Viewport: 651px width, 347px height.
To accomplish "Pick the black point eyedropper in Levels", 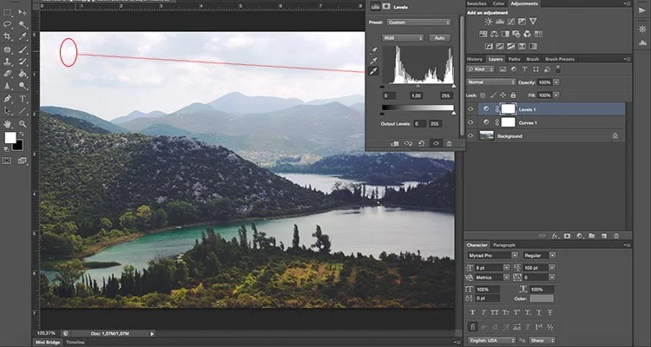I will click(373, 50).
